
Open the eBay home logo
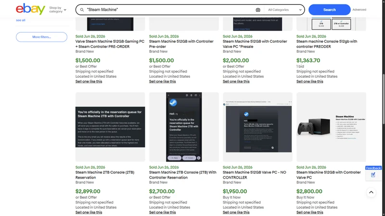[x=30, y=9]
